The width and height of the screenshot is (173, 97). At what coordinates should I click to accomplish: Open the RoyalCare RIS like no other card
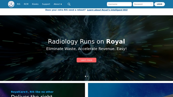[43, 90]
